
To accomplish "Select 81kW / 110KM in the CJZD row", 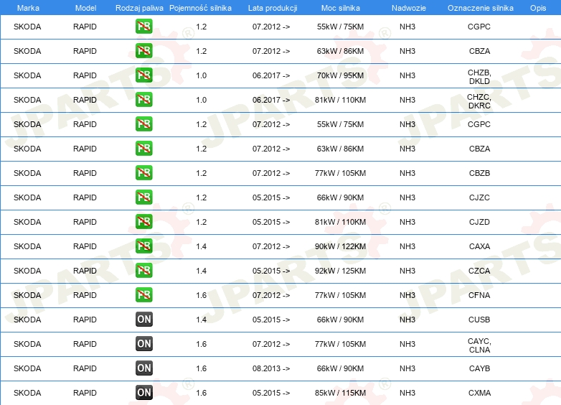I will tap(340, 222).
